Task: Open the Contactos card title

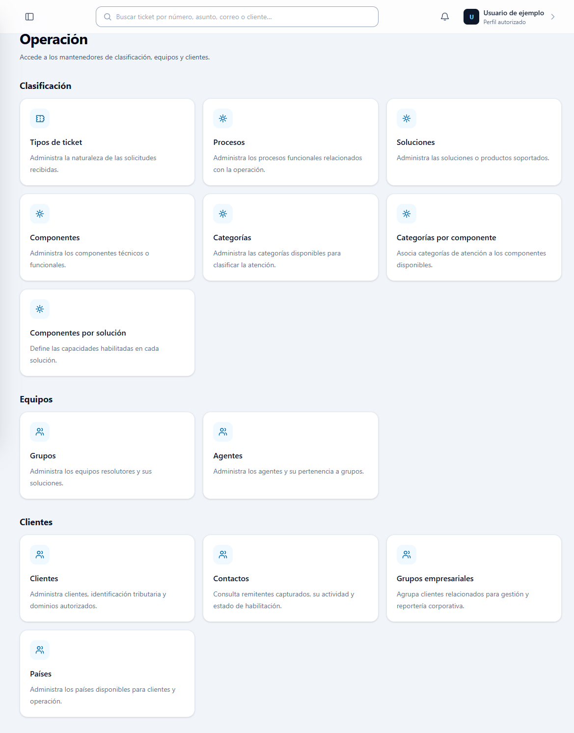Action: pos(231,579)
